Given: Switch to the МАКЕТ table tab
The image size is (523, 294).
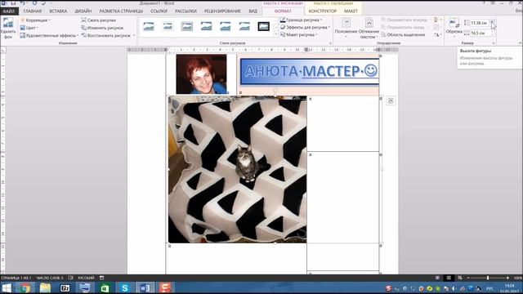Looking at the screenshot, I should 351,11.
